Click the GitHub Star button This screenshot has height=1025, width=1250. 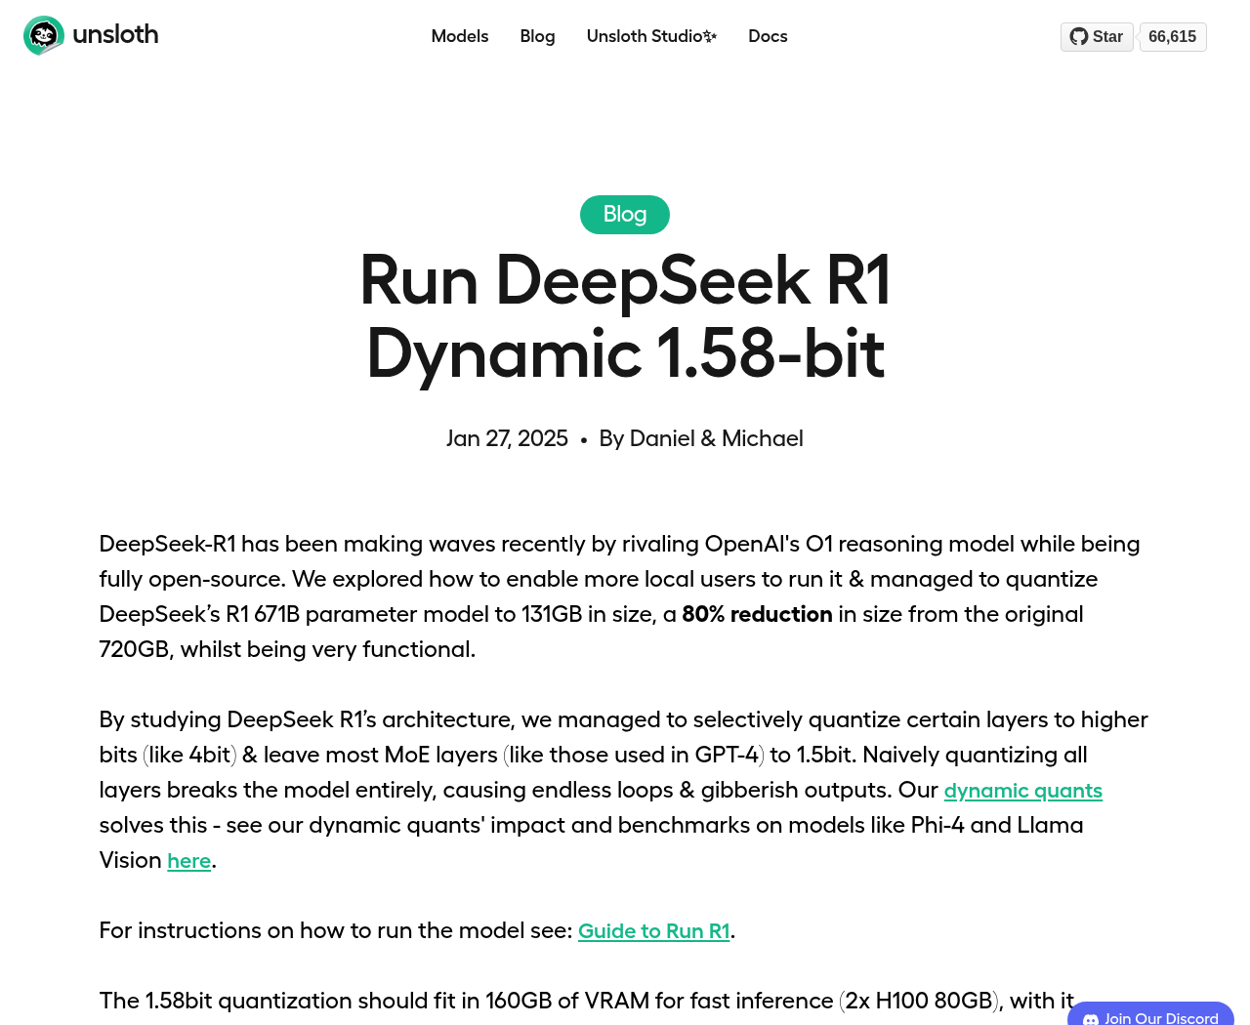[x=1097, y=36]
